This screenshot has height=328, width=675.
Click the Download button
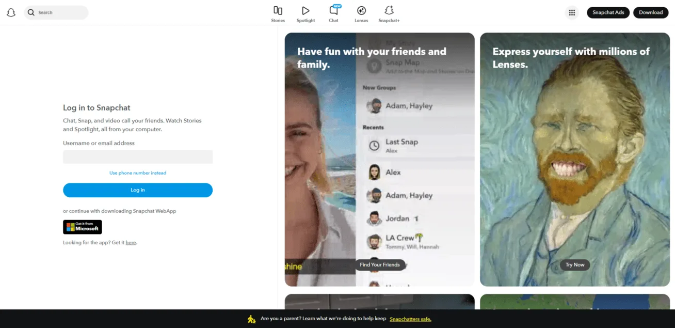tap(651, 12)
